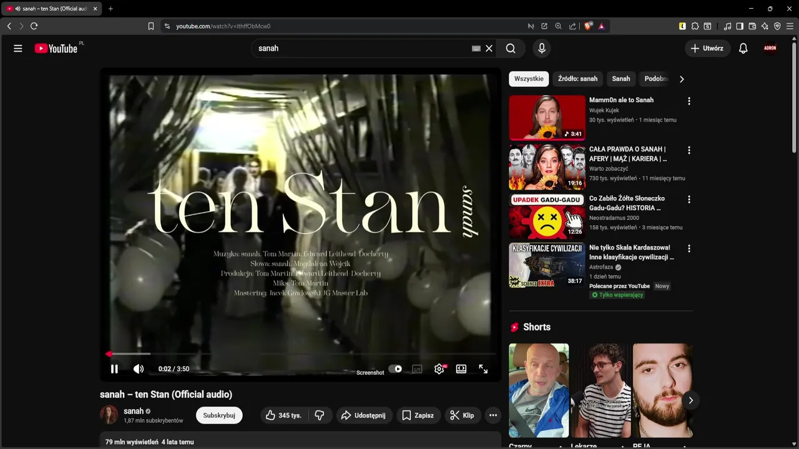
Task: Open site settings icon in address bar
Action: pyautogui.click(x=167, y=26)
